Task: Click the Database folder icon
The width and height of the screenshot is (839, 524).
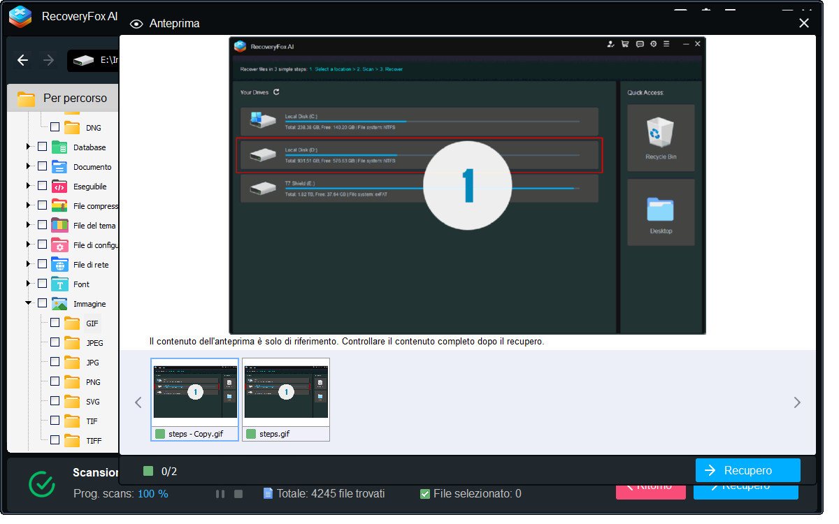Action: [x=59, y=147]
